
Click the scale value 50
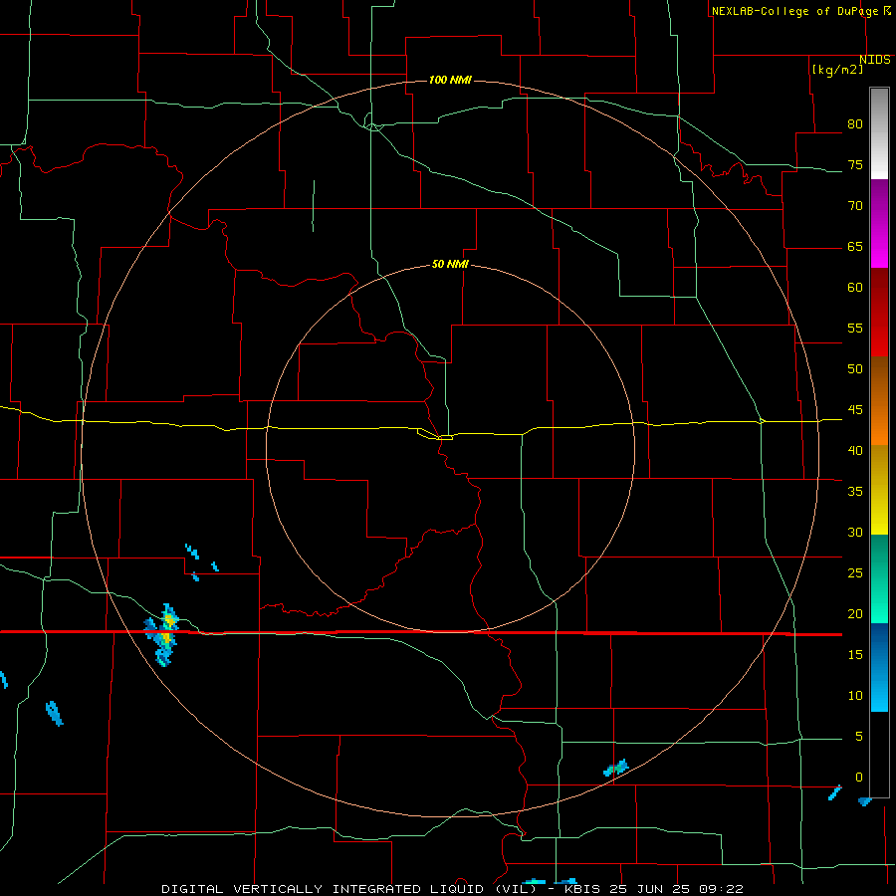[855, 369]
